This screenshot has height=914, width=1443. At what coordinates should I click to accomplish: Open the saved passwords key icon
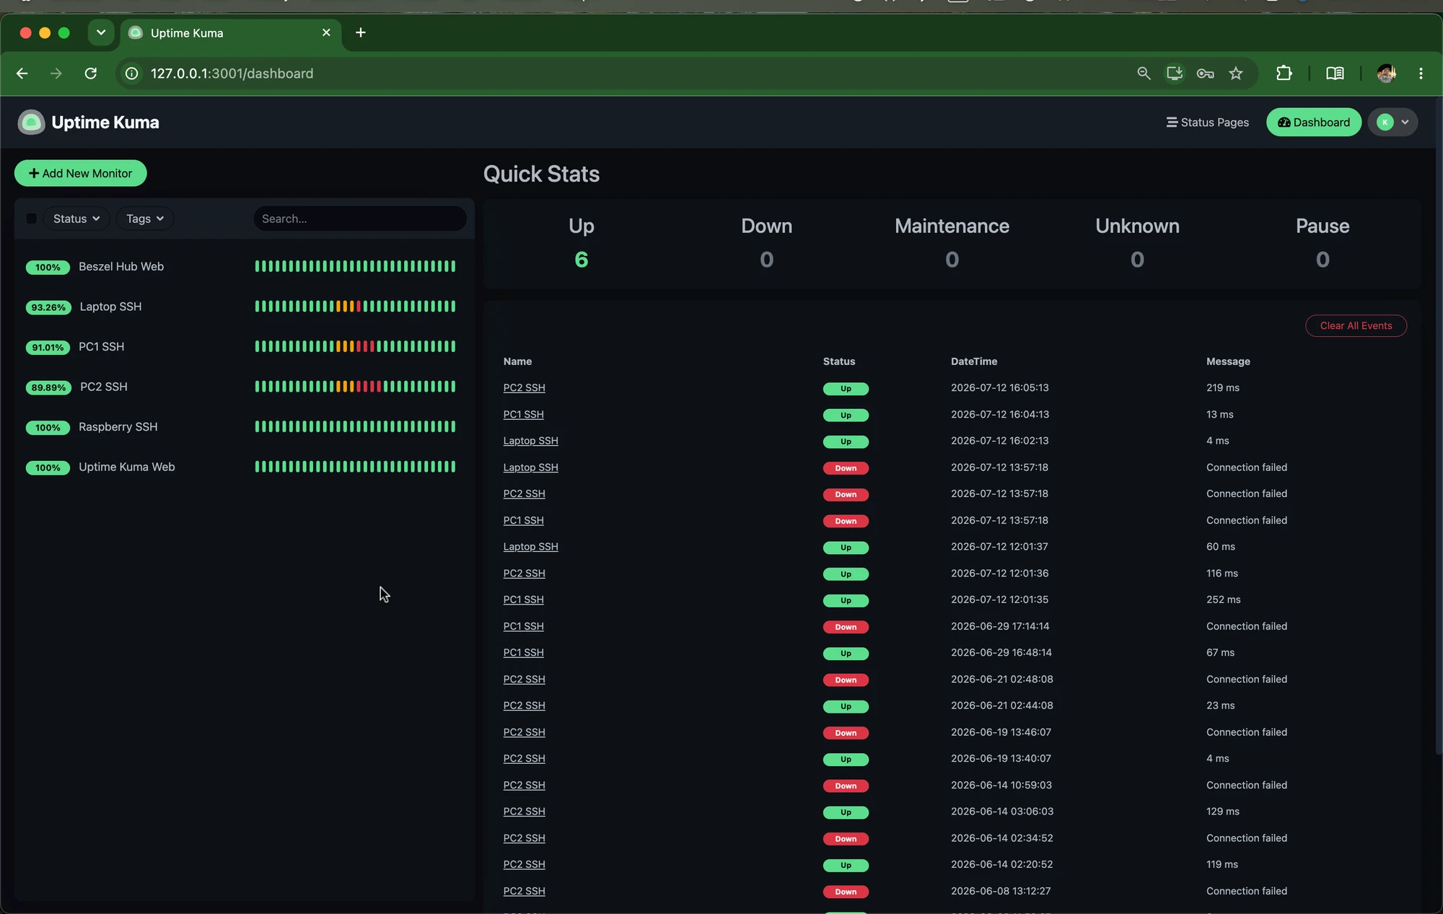1206,74
